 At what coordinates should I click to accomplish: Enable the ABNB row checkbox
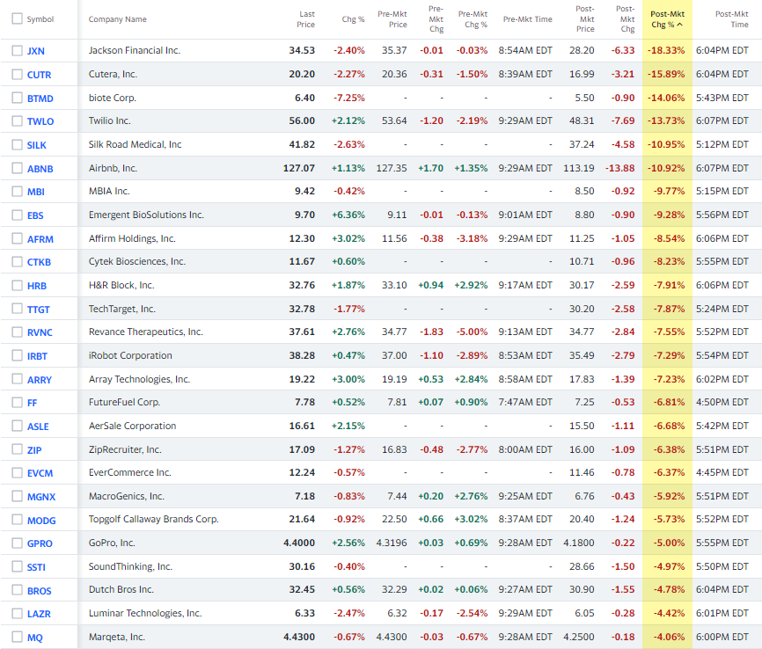[x=17, y=168]
